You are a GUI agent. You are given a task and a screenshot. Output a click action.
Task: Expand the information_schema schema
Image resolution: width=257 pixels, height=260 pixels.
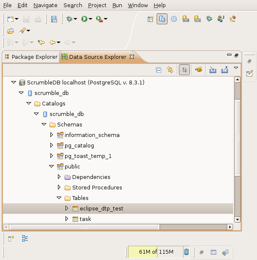tap(52, 135)
